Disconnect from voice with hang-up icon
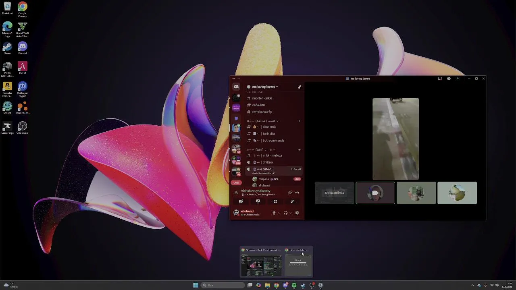Image resolution: width=516 pixels, height=290 pixels. pyautogui.click(x=297, y=193)
